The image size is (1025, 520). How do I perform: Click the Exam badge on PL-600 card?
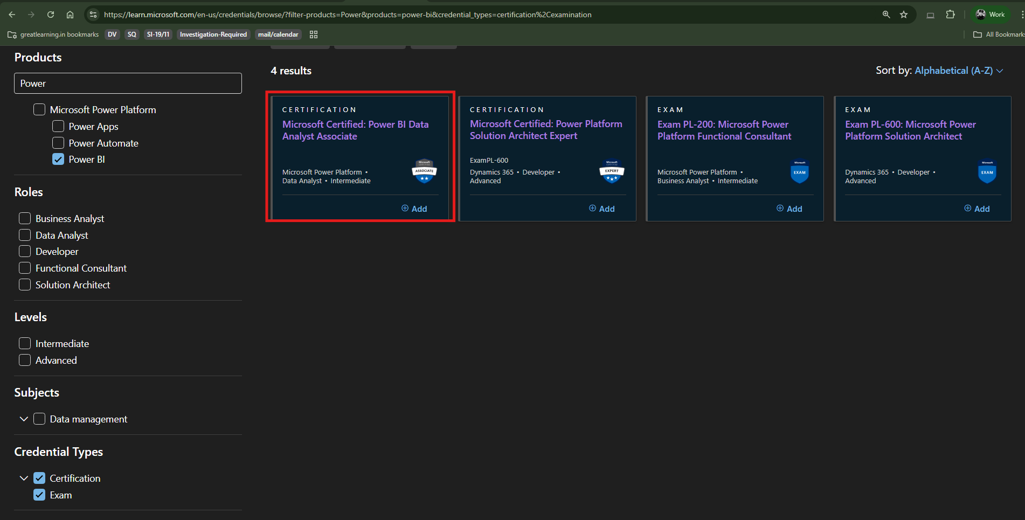987,171
